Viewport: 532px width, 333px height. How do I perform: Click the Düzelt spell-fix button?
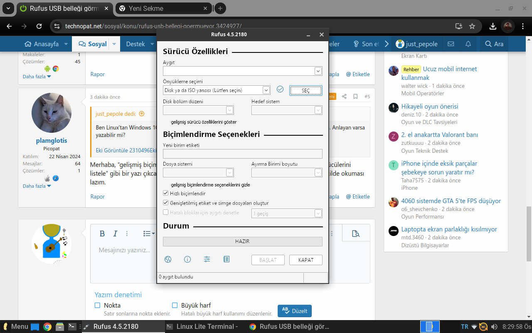coord(295,311)
